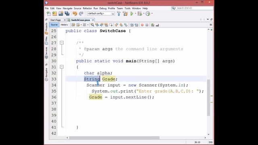258x145 pixels.
Task: Open the default config combo box
Action: (x=101, y=14)
